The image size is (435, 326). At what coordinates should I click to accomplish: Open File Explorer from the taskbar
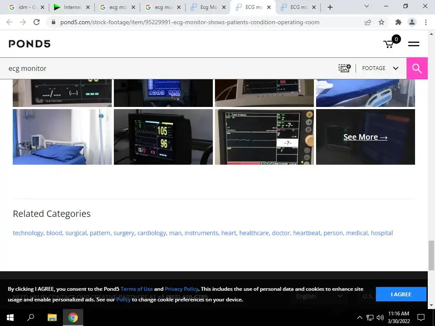(52, 318)
